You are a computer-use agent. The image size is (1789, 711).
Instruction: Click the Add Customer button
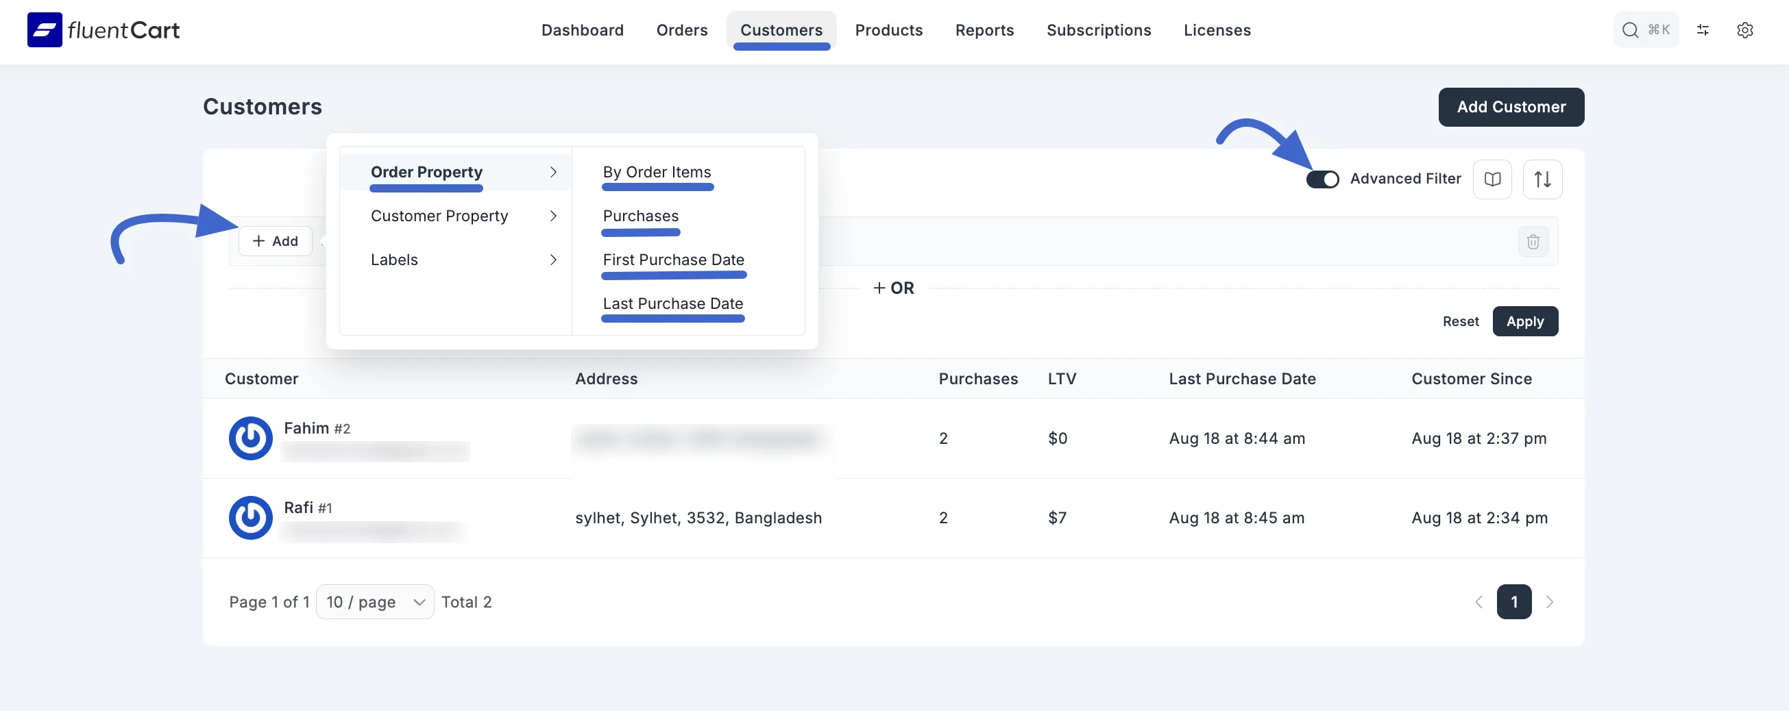pyautogui.click(x=1511, y=107)
